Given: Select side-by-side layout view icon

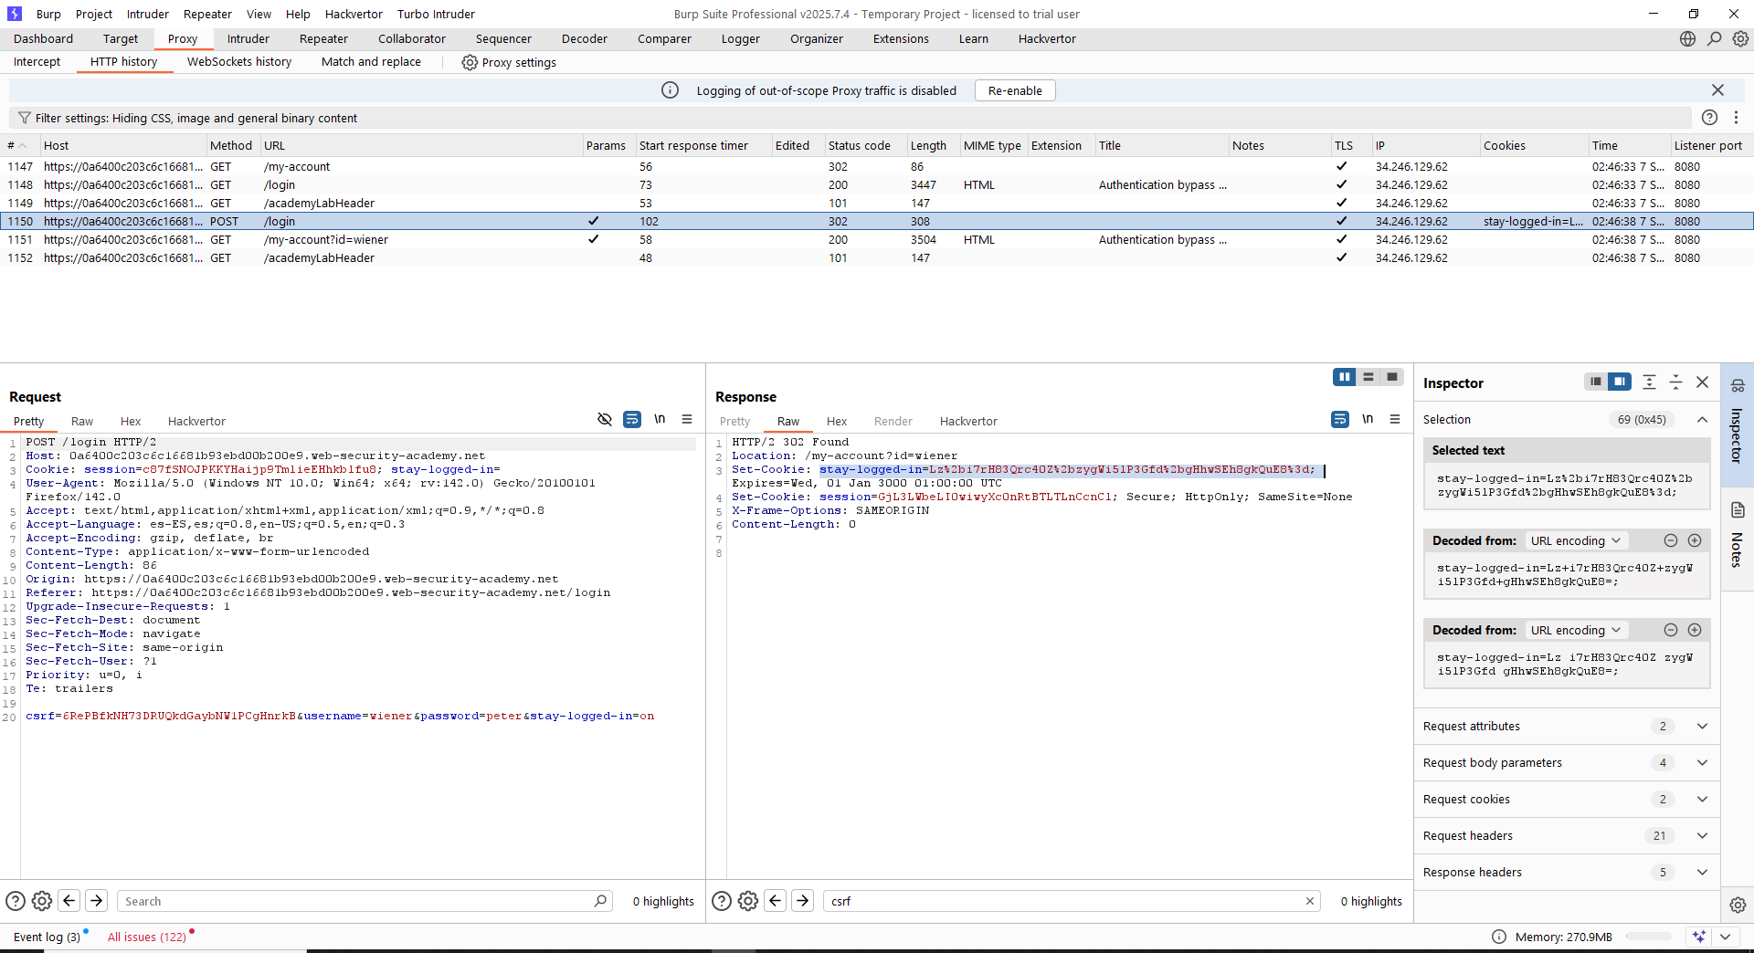Looking at the screenshot, I should [x=1344, y=377].
